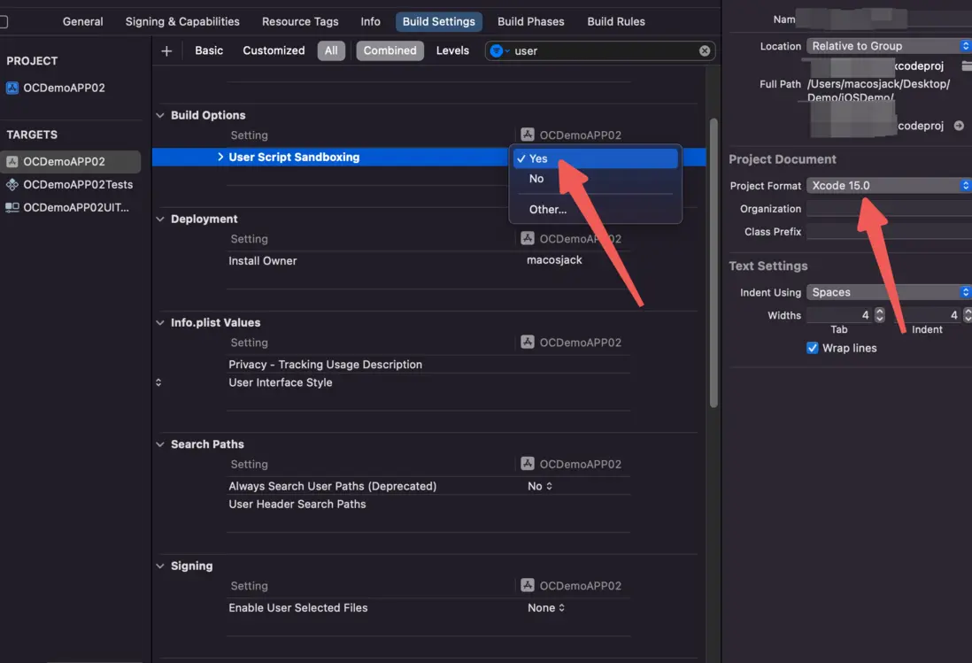Image resolution: width=972 pixels, height=663 pixels.
Task: Click the Levels view button
Action: coord(452,50)
